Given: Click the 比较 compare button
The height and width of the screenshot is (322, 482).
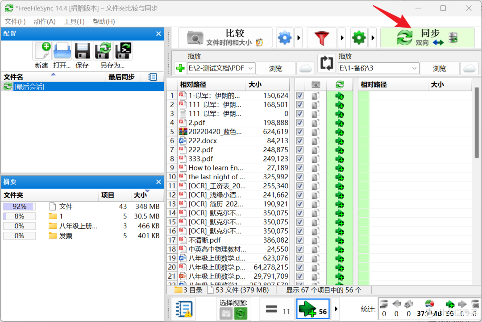Looking at the screenshot, I should tap(225, 38).
